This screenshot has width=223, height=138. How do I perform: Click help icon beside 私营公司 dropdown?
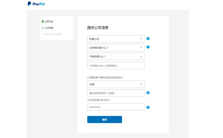click(x=148, y=38)
